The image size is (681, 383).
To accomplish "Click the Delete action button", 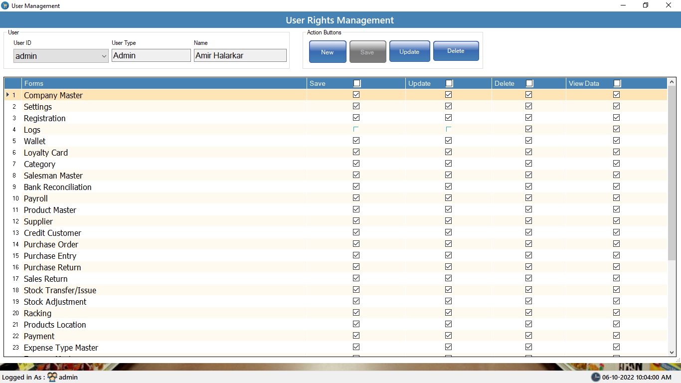I will (x=456, y=51).
